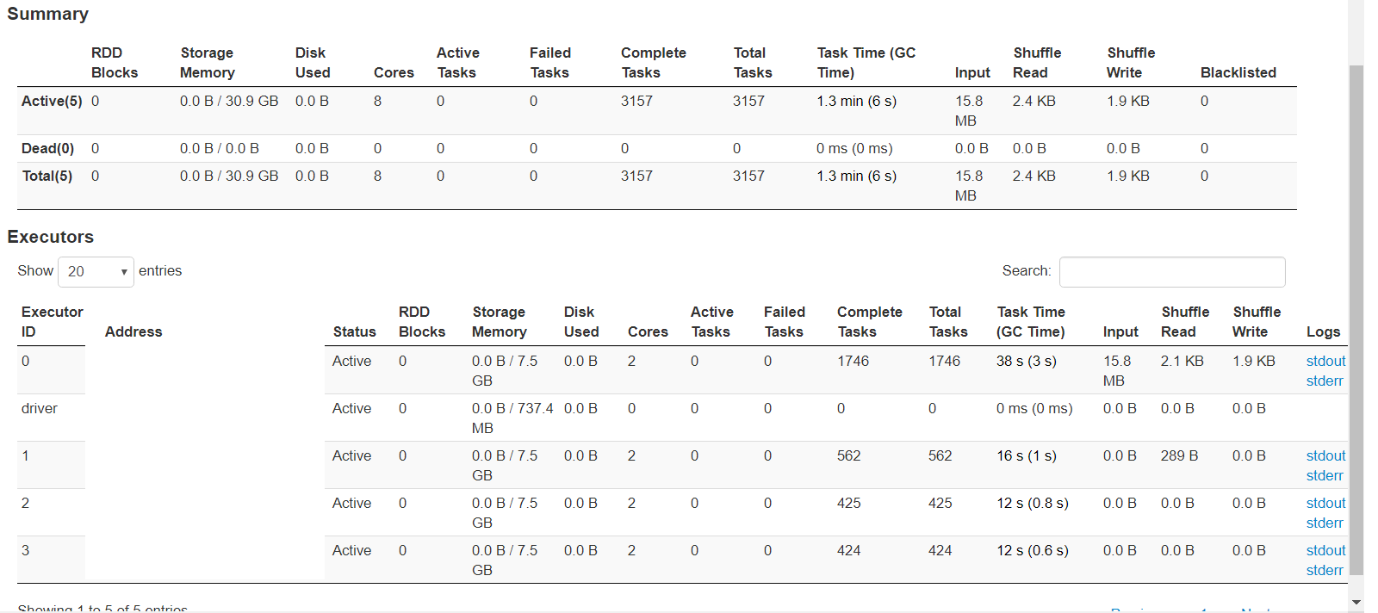The height and width of the screenshot is (613, 1378).
Task: Open stderr log for executor 0
Action: (1325, 381)
